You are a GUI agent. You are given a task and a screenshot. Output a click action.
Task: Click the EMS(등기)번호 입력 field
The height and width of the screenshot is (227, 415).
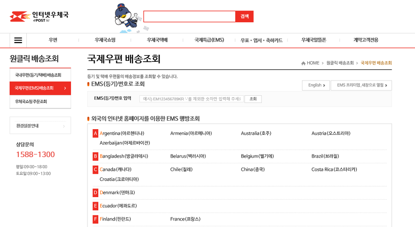[x=191, y=99]
